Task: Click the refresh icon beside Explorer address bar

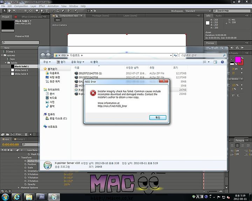Action: (x=175, y=55)
